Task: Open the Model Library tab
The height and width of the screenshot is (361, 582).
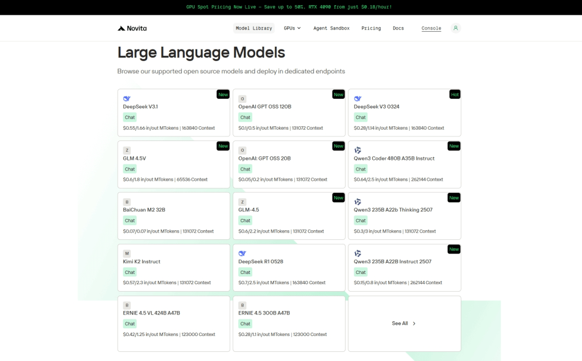Action: click(x=254, y=28)
